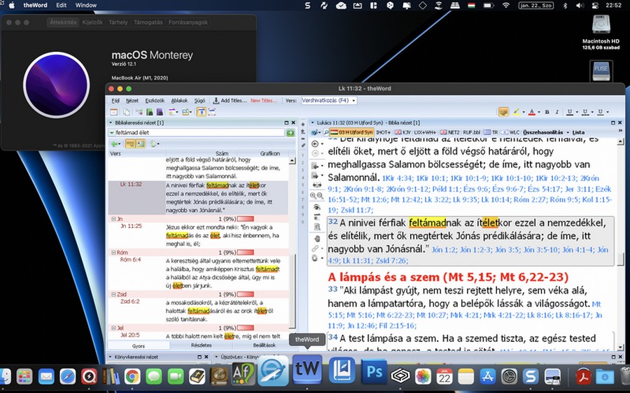Screen dimensions: 630x393
Task: Switch to the Beállítások tab
Action: 264,345
